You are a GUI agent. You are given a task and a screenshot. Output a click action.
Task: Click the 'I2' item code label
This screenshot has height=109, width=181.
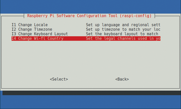14,29
